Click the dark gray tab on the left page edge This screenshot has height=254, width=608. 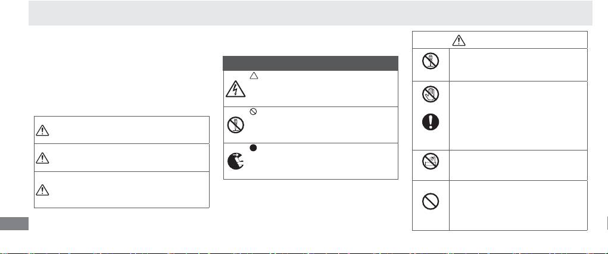point(14,224)
